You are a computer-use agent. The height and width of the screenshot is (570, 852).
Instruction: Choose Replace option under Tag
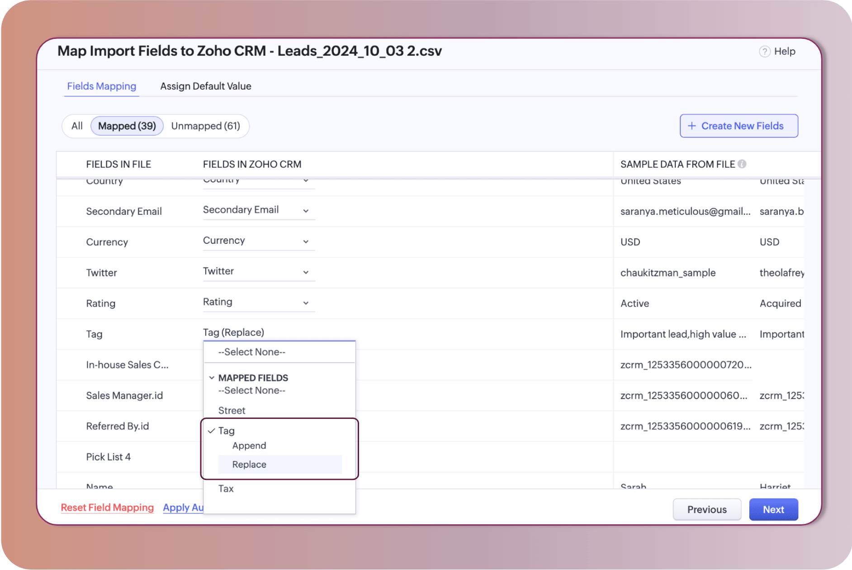coord(249,465)
